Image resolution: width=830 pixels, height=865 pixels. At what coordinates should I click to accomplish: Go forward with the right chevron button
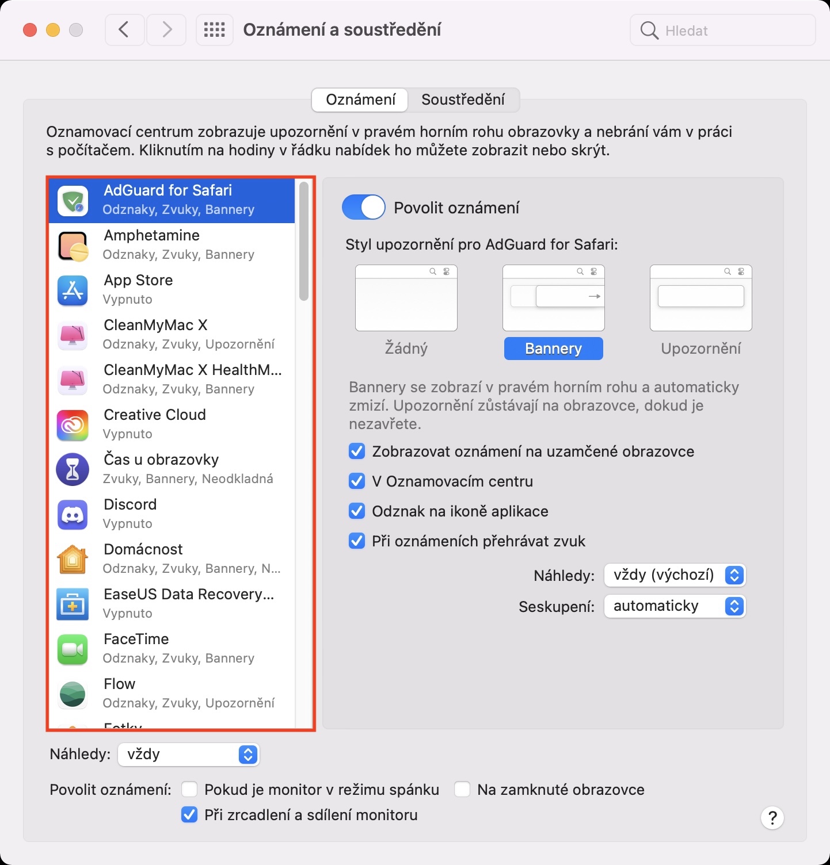pos(166,30)
